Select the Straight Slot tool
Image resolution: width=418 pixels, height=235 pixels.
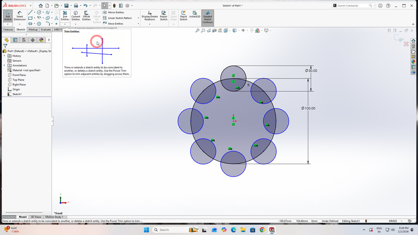coord(30,24)
